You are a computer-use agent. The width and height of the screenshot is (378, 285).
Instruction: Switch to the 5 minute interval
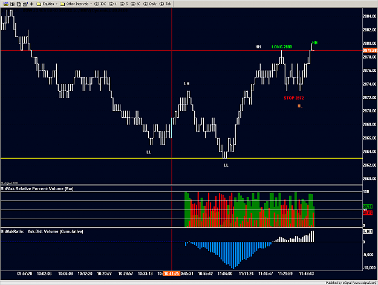click(124, 4)
